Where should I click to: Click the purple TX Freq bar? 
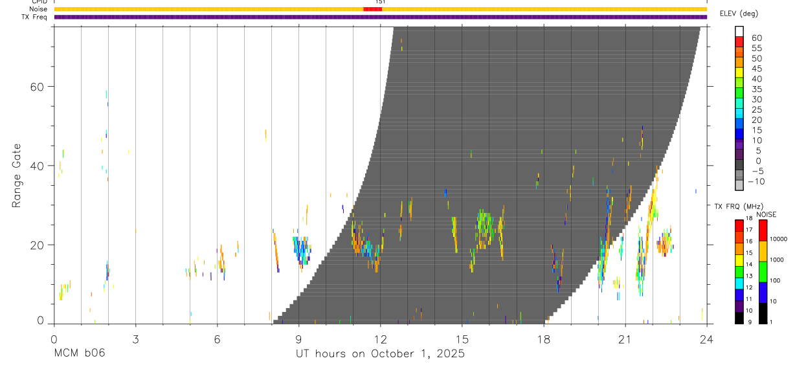pyautogui.click(x=380, y=17)
